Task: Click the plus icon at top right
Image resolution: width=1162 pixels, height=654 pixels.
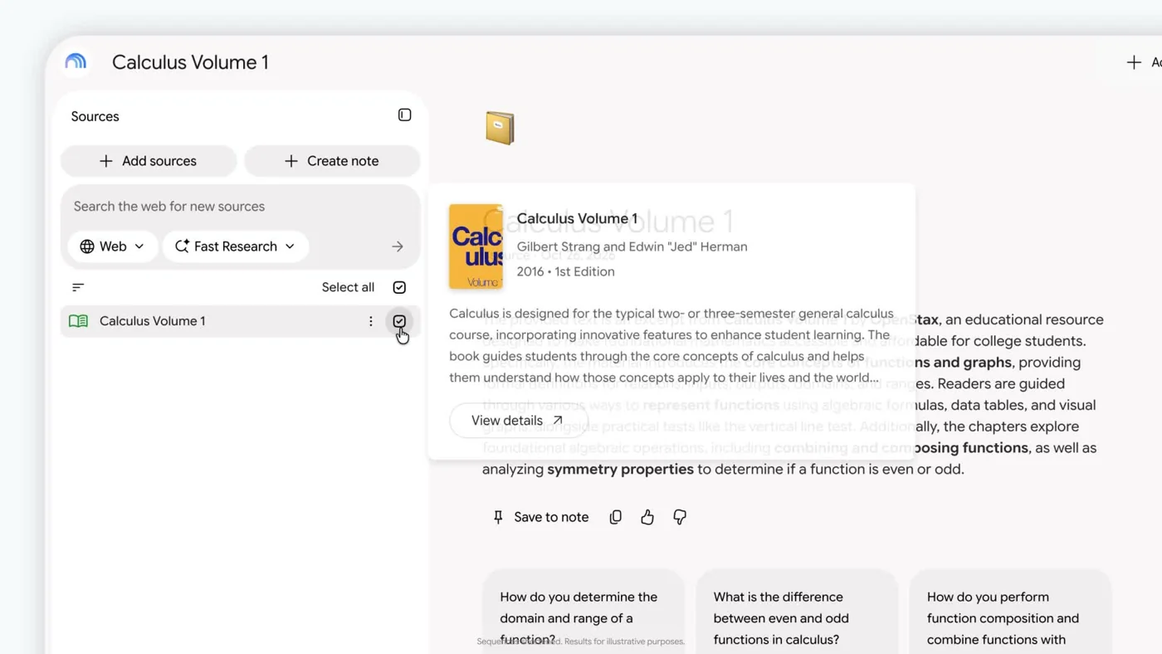Action: click(1134, 62)
